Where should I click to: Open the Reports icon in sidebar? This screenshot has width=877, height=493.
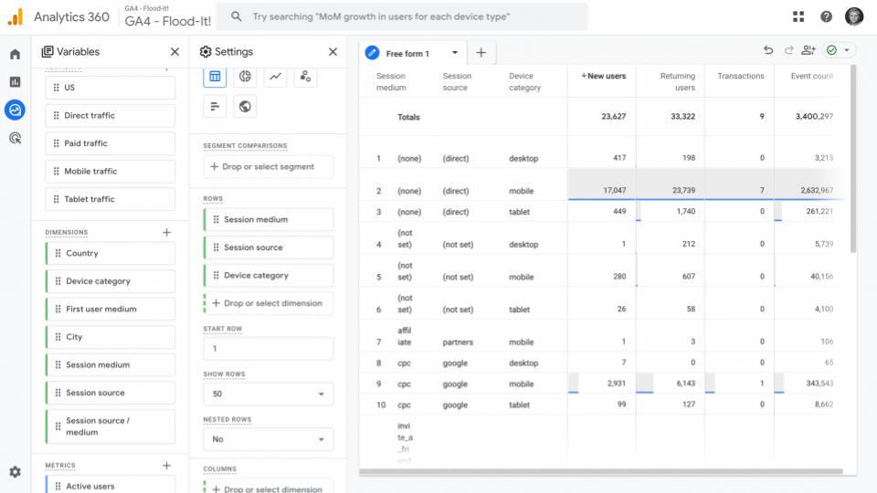click(15, 82)
